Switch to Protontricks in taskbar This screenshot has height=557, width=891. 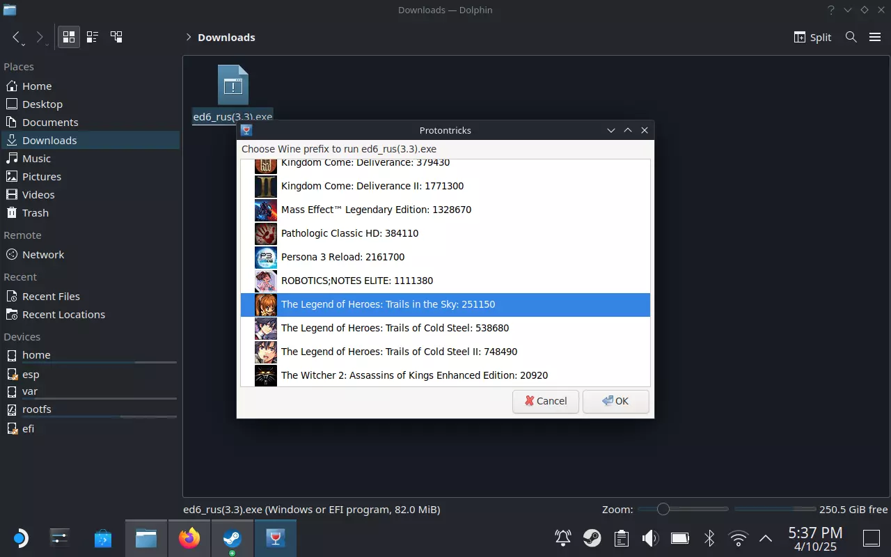(276, 538)
